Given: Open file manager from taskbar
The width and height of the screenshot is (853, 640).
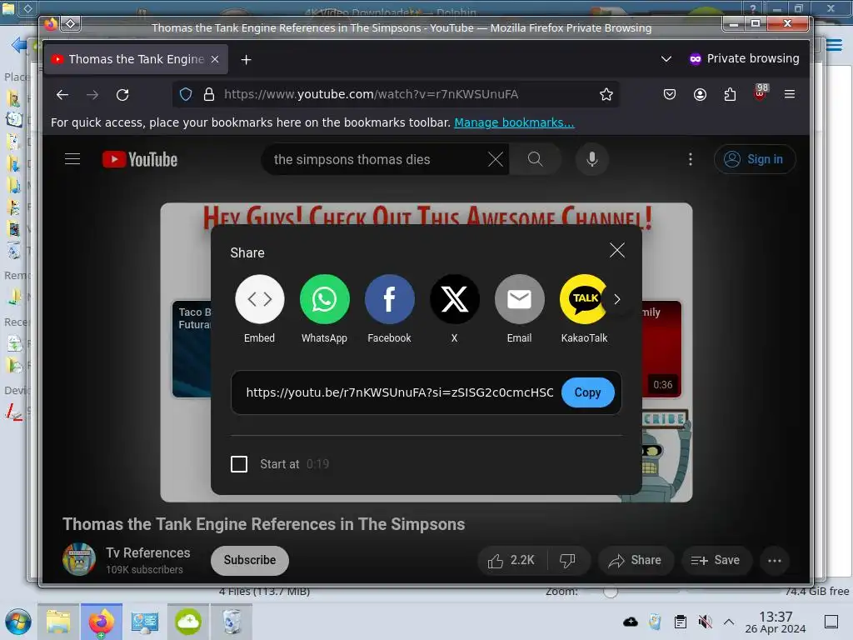Looking at the screenshot, I should point(58,622).
